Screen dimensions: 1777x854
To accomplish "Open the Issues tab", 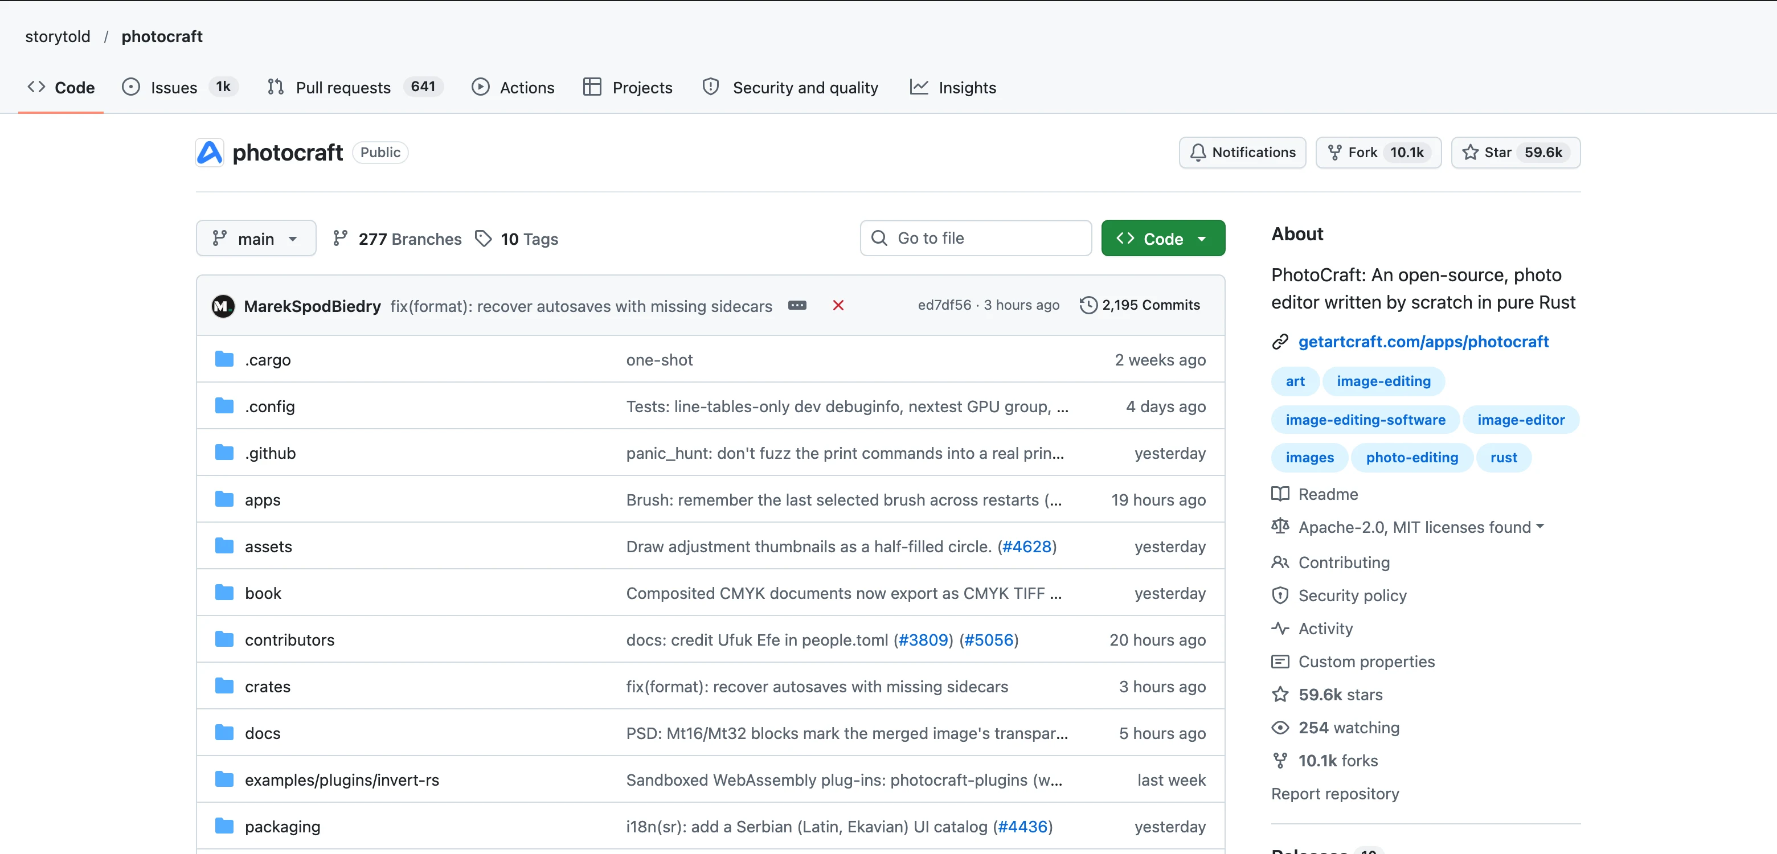I will pyautogui.click(x=180, y=88).
